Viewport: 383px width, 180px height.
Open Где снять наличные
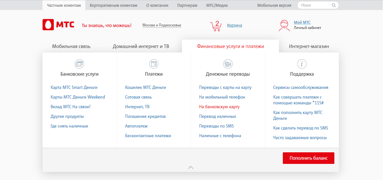click(69, 126)
